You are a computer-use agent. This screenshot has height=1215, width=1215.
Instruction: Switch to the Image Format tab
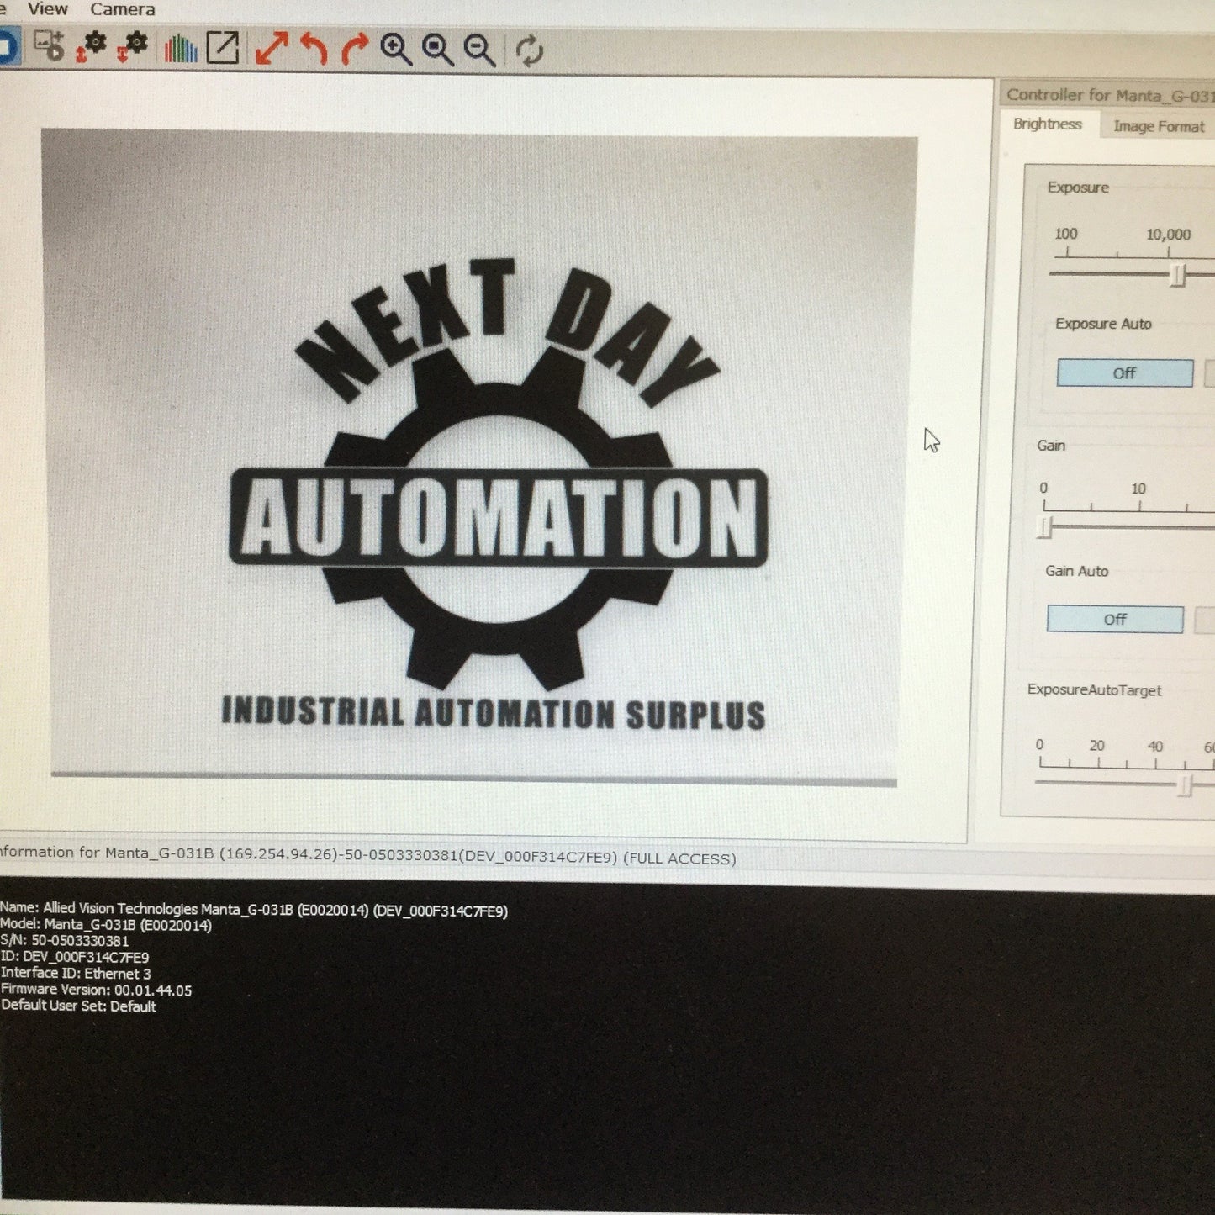tap(1159, 126)
